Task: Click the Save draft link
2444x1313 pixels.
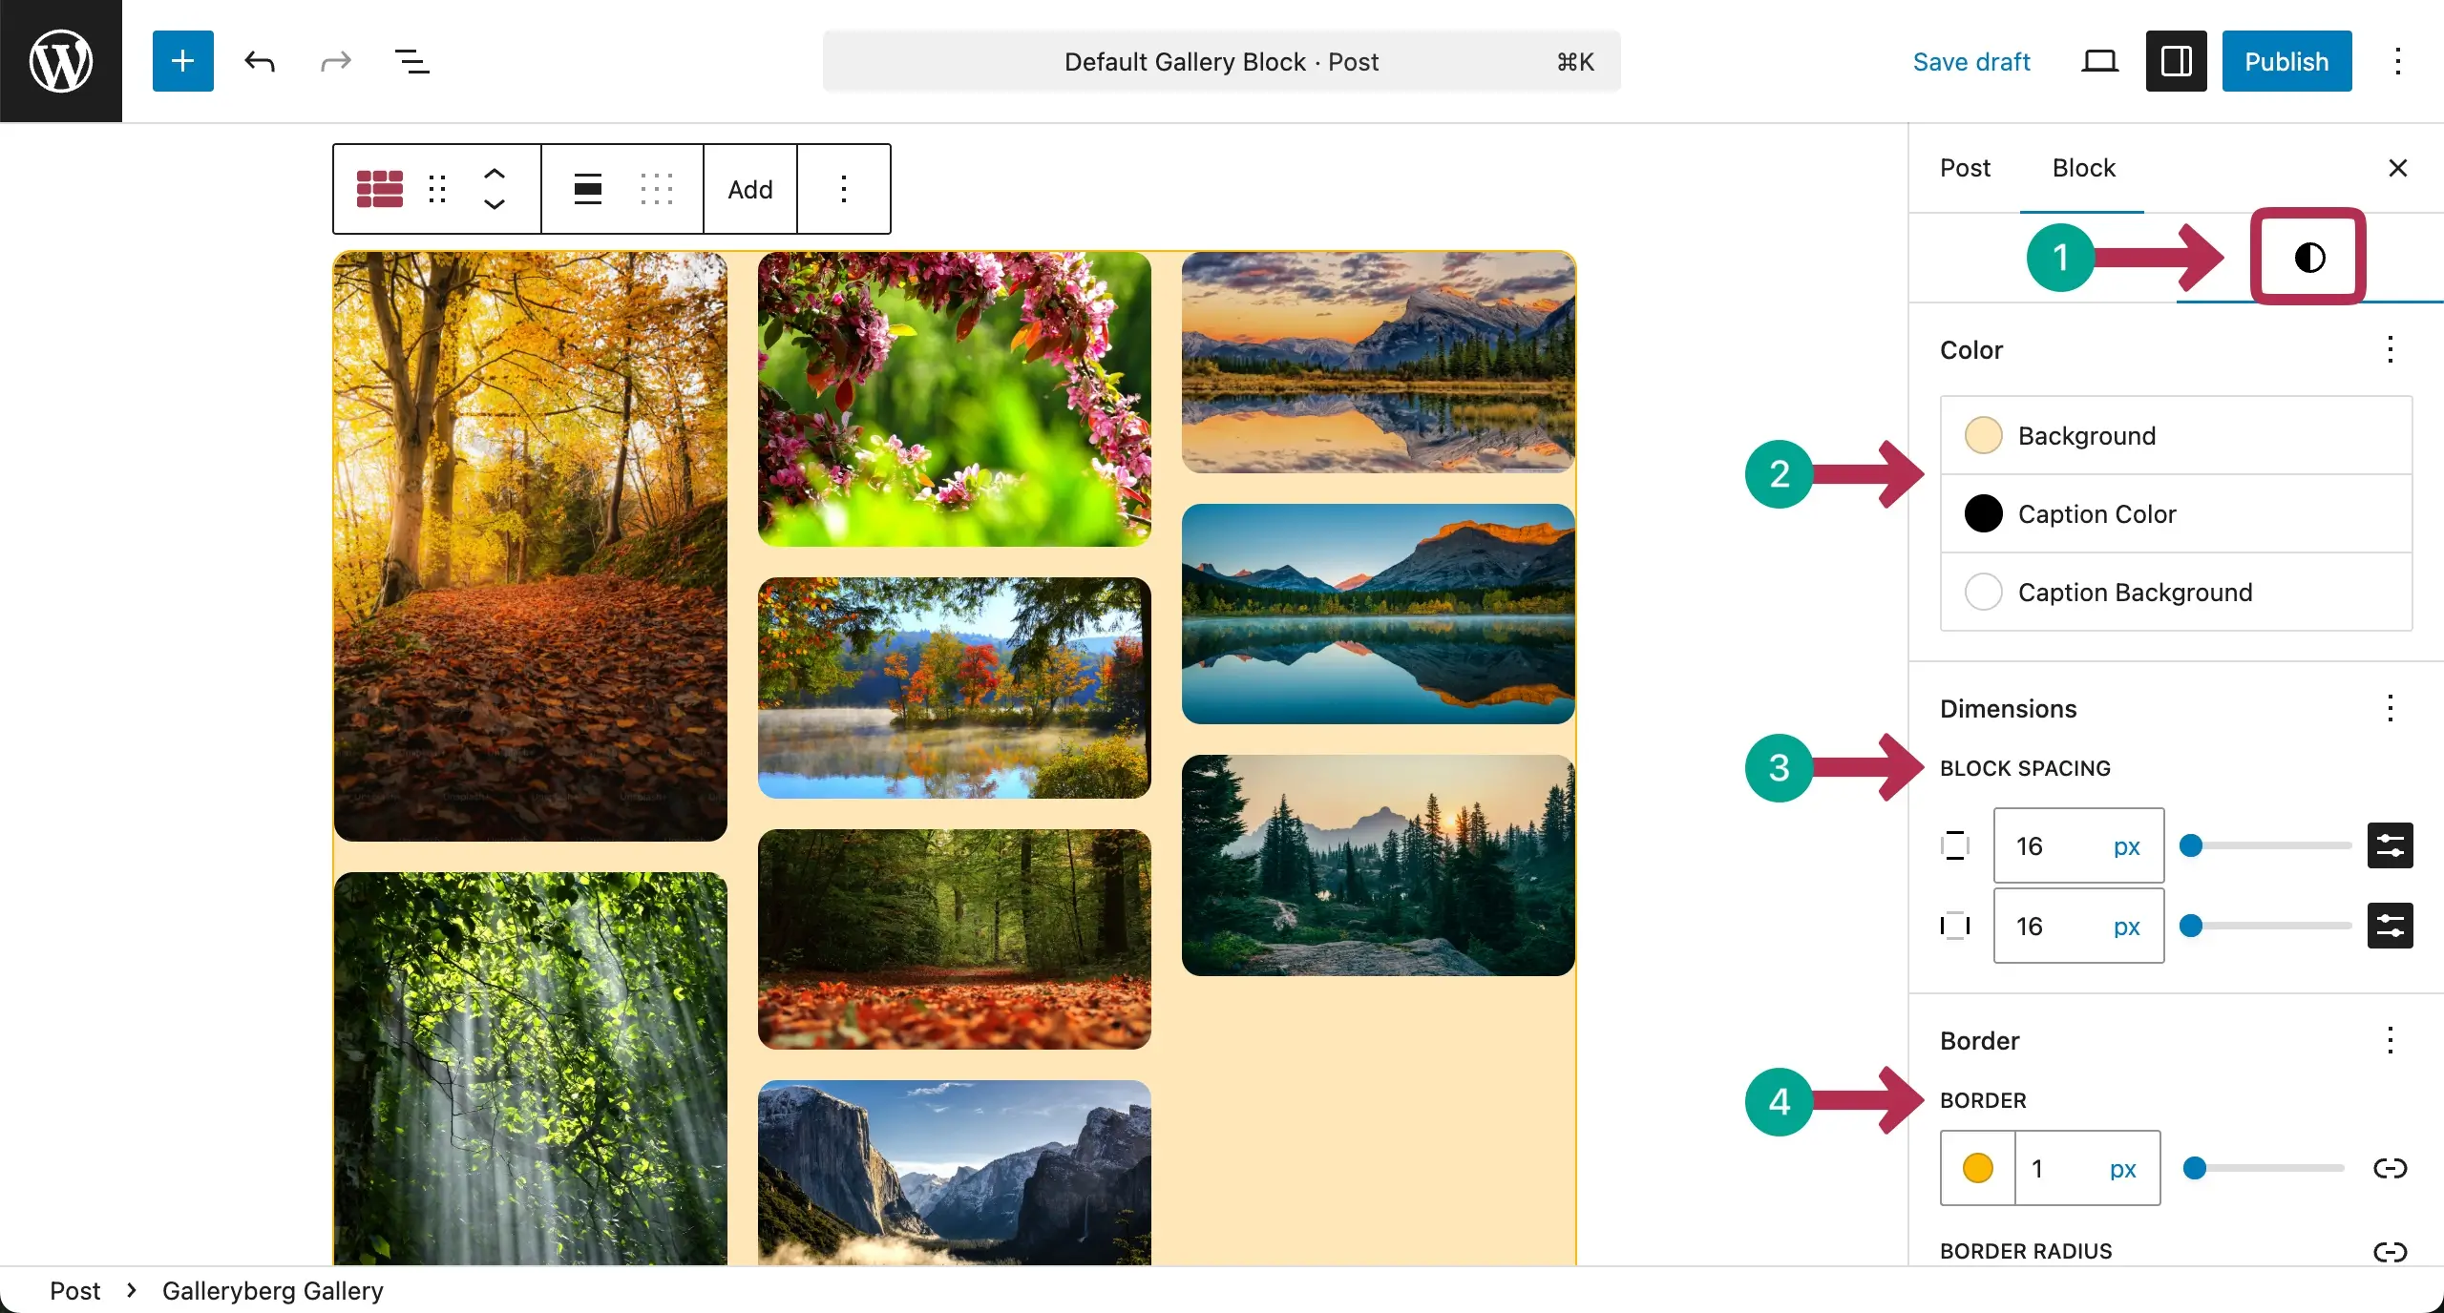Action: pyautogui.click(x=1970, y=62)
